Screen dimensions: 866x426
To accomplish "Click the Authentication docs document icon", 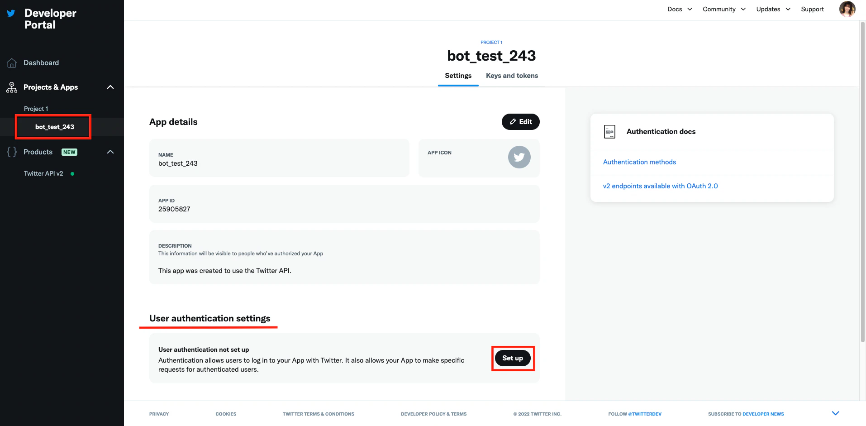I will (609, 132).
